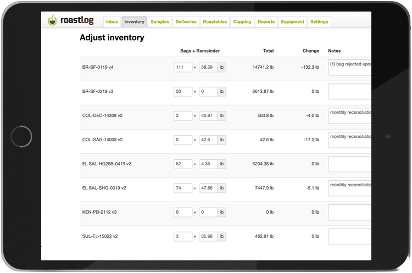The image size is (412, 273).
Task: Select the lb unit for EL SAL-HG26B-0419 v2
Action: click(221, 164)
